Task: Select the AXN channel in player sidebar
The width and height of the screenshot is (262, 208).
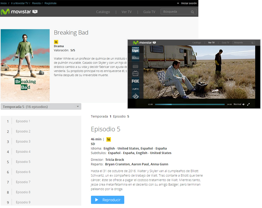Action: click(x=135, y=89)
